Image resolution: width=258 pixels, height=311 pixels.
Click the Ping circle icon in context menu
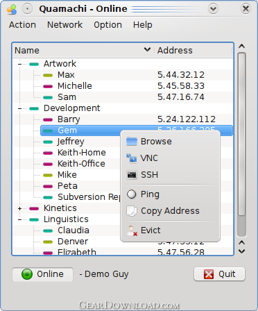[132, 194]
